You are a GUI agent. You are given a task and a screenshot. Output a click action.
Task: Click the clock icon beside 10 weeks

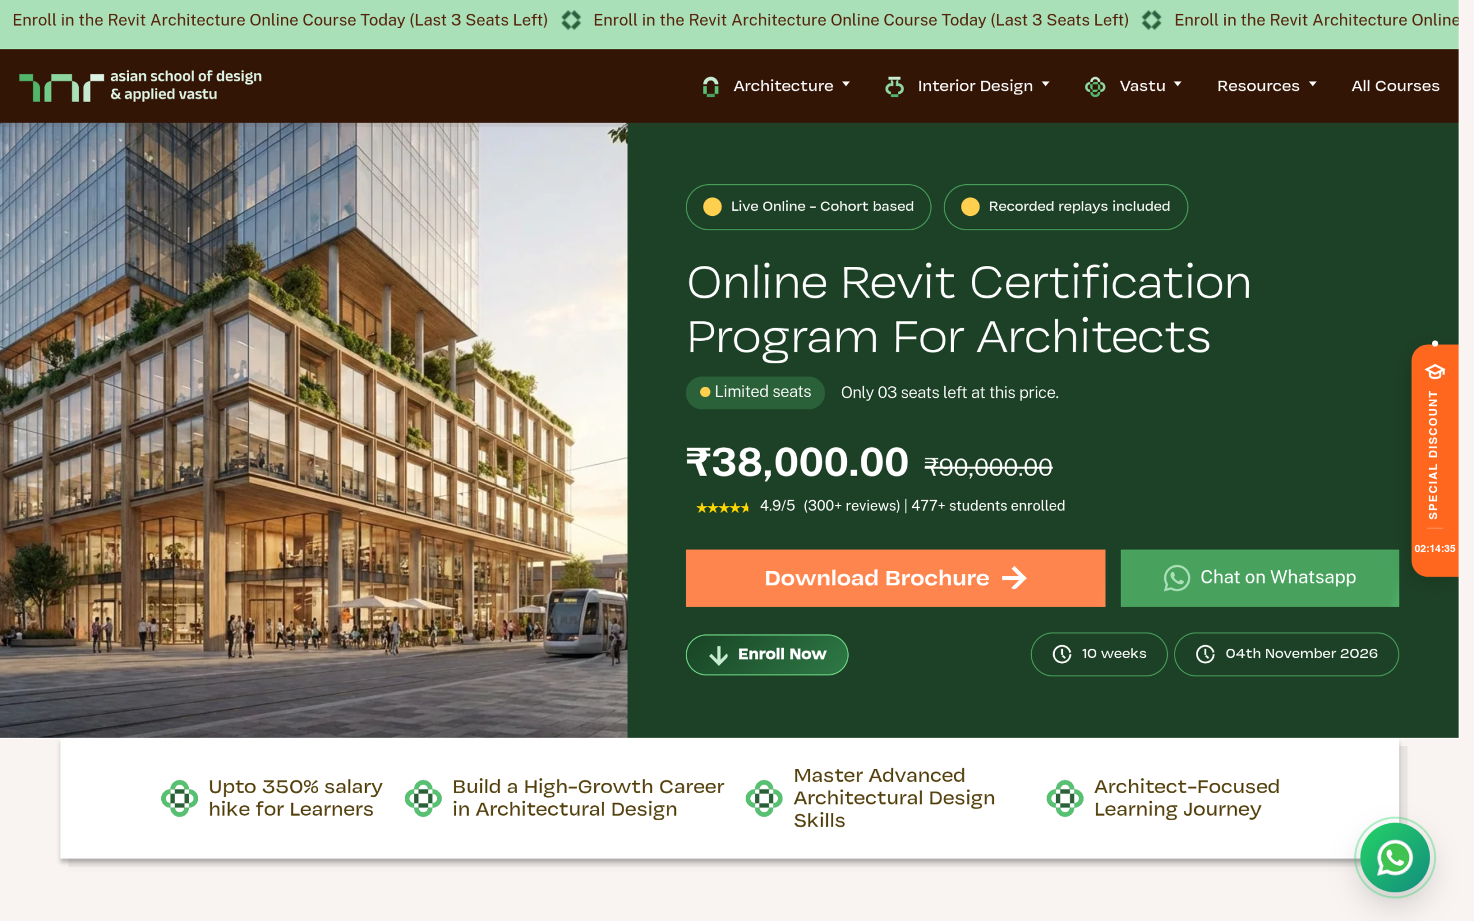1062,653
